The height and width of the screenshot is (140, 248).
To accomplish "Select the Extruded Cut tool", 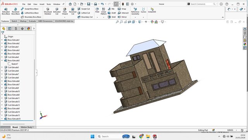I will 57,11.
